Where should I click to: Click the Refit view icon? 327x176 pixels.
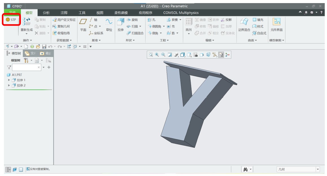[x=151, y=55]
